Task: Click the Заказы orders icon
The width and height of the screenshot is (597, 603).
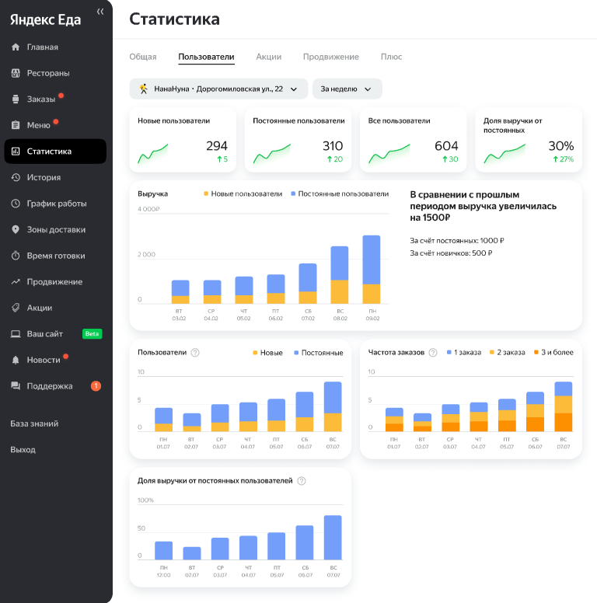Action: [x=16, y=99]
